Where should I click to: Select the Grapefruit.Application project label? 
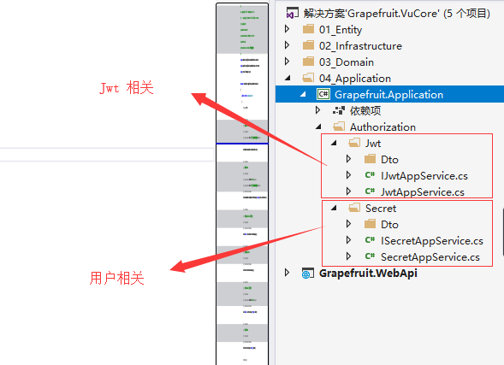coord(389,95)
